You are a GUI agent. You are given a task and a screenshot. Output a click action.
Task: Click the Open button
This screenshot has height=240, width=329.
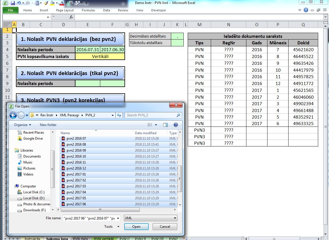[136, 227]
